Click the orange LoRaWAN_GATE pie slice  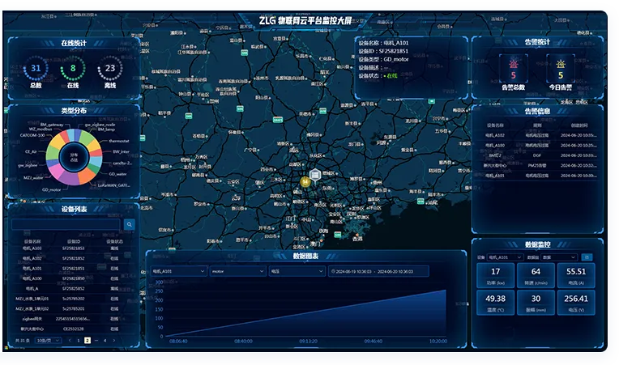pyautogui.click(x=86, y=176)
